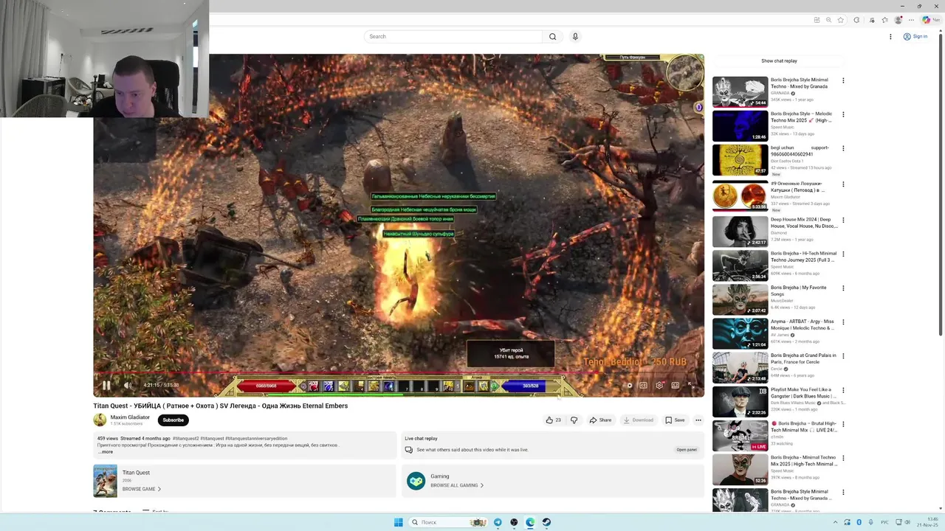Search with your voice microphone
This screenshot has width=945, height=531.
tap(575, 36)
